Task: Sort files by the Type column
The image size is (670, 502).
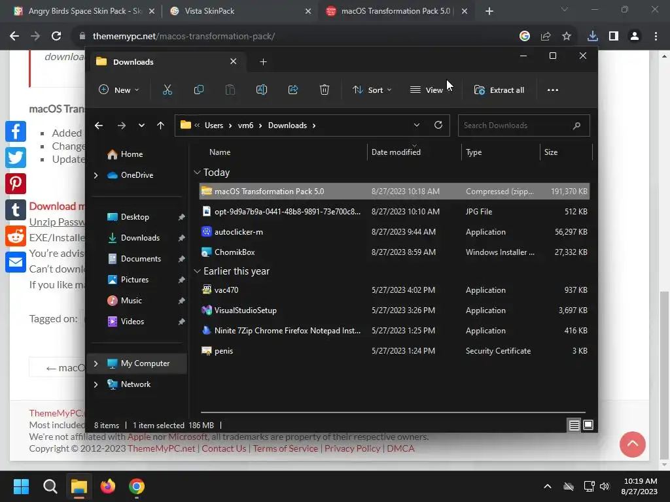Action: [x=474, y=152]
